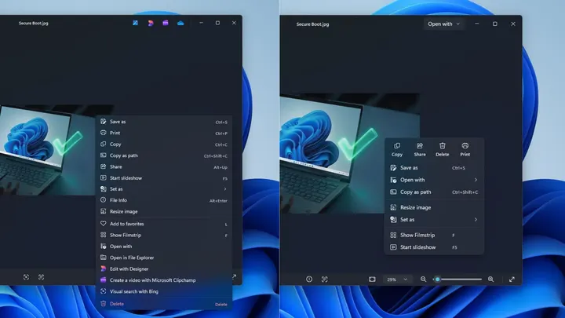Click the Add to favorites heart entry
Image resolution: width=565 pixels, height=318 pixels.
tap(164, 224)
